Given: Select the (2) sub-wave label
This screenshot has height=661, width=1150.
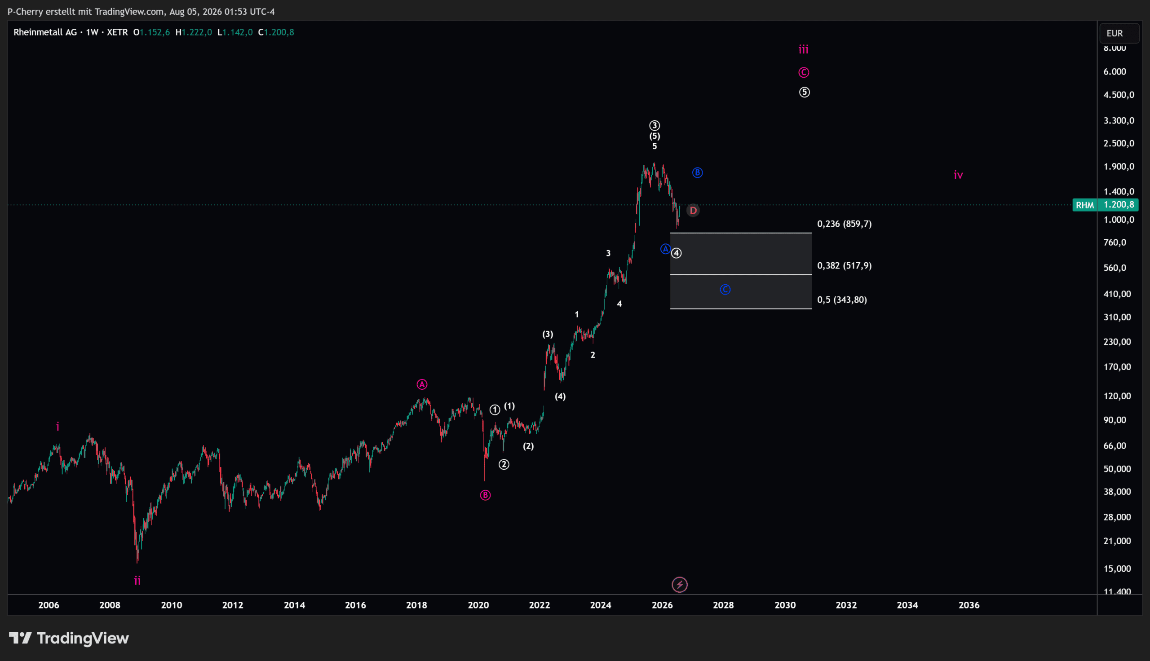Looking at the screenshot, I should (x=528, y=446).
